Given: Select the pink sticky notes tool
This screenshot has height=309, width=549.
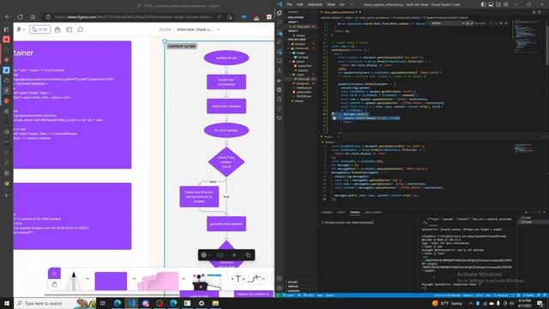Looking at the screenshot, I should click(x=158, y=281).
